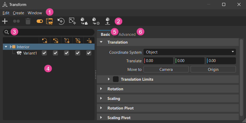Uncheck Variant1 scaling checkbox in third column
This screenshot has width=246, height=123.
pos(67,53)
